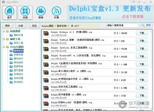154x112 pixels.
Task: Focus the 请输入搜索信息 search field
Action: [x=123, y=25]
